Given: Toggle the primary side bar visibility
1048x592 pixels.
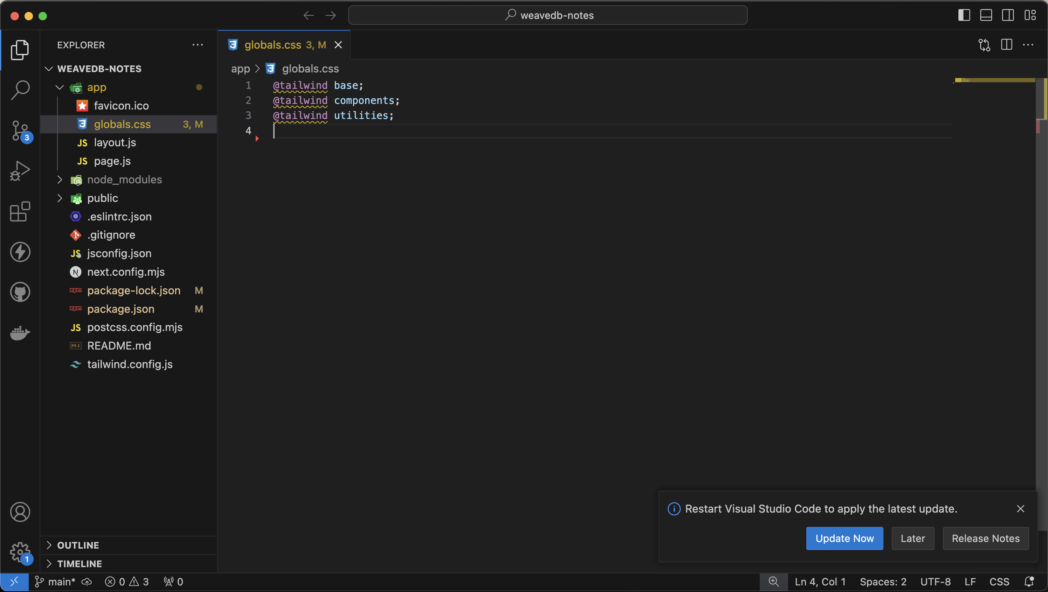Looking at the screenshot, I should pos(964,15).
